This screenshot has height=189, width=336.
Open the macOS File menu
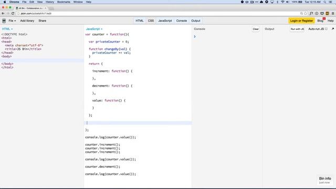click(x=25, y=2)
